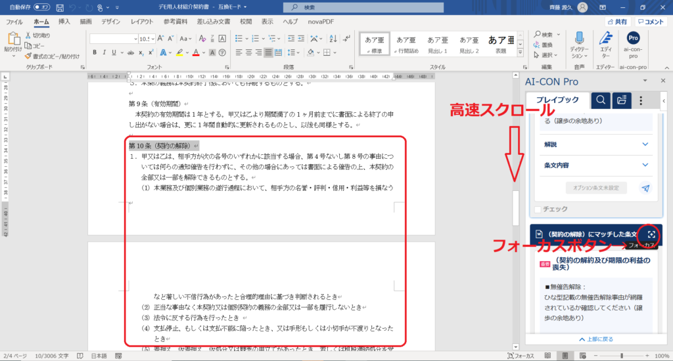
Task: Click the 置換 replace button
Action: 543,45
